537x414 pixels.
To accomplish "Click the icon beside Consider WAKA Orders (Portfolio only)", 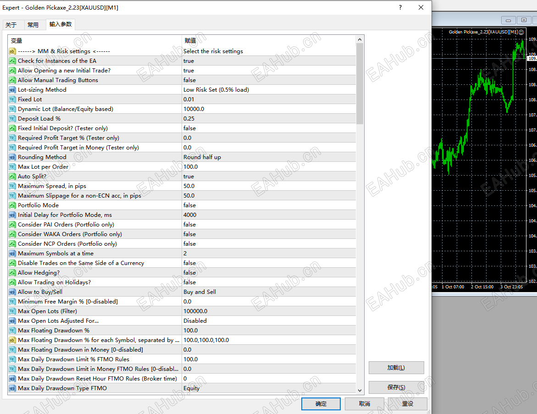I will [x=12, y=234].
